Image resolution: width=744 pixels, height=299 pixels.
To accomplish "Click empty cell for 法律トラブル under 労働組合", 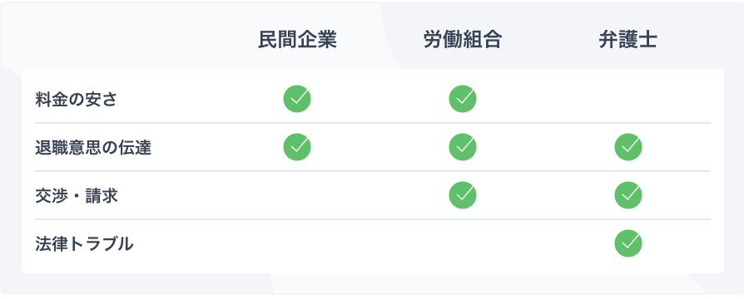I will click(463, 243).
